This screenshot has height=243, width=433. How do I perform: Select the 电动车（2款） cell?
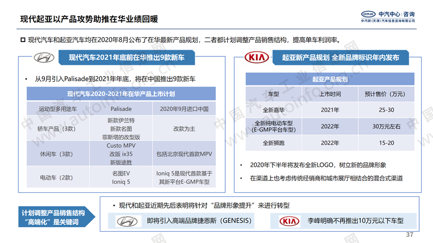(58, 178)
